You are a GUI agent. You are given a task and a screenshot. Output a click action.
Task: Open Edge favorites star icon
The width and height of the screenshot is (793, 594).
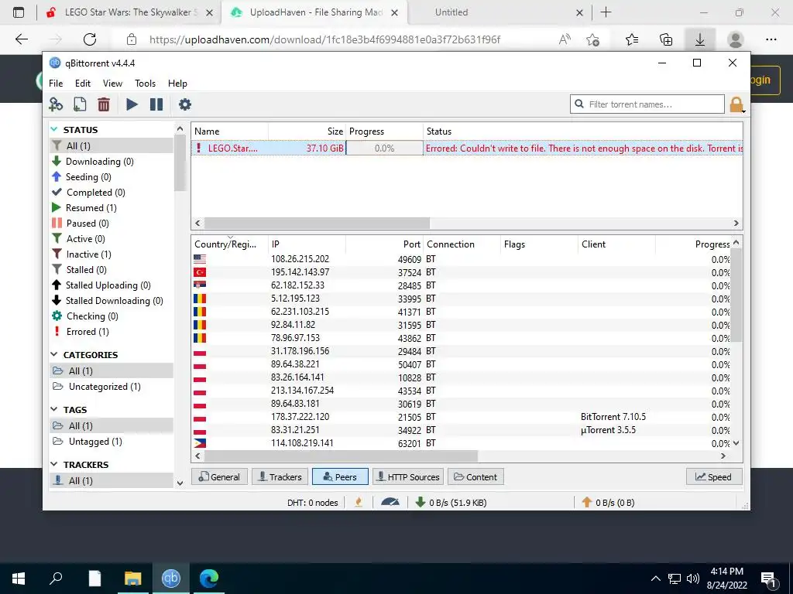click(632, 39)
